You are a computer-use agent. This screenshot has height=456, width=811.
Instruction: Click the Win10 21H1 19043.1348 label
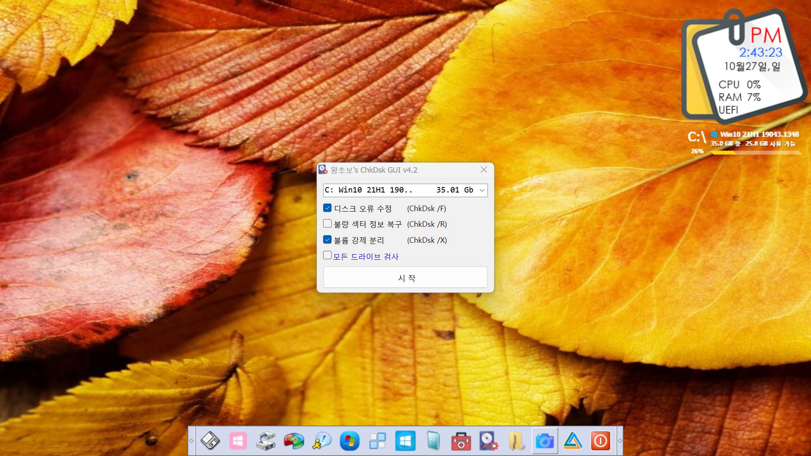click(x=759, y=134)
